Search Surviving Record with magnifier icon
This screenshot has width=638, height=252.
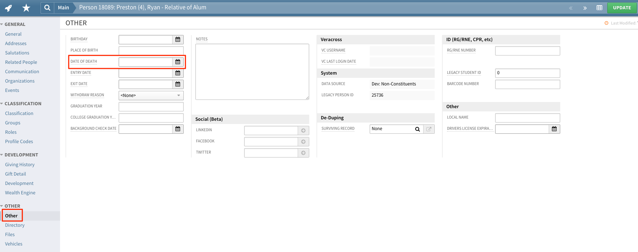coord(417,129)
